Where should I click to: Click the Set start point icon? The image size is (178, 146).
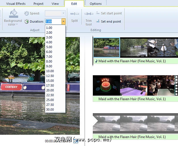point(98,13)
